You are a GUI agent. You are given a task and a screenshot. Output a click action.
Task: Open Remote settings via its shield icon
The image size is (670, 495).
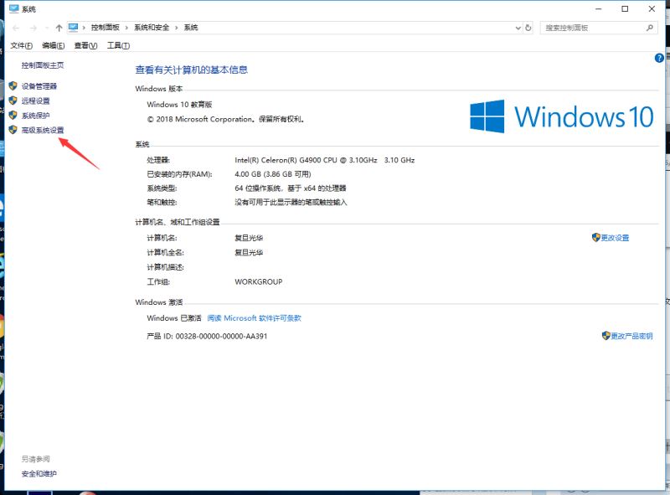[13, 101]
